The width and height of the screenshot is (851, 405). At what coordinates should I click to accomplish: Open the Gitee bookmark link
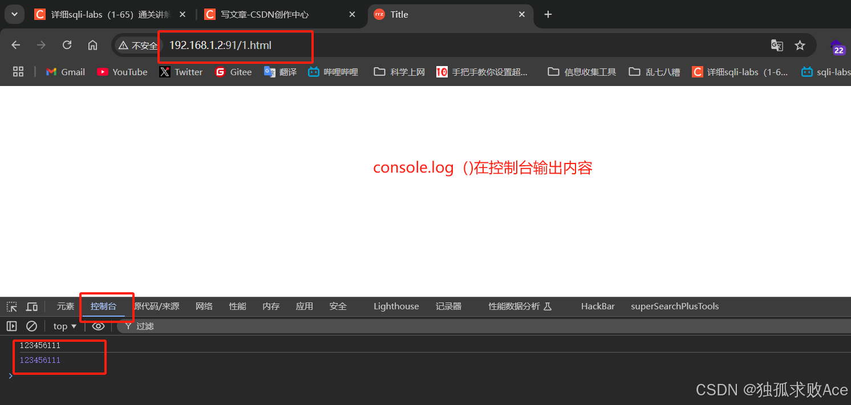[x=233, y=72]
